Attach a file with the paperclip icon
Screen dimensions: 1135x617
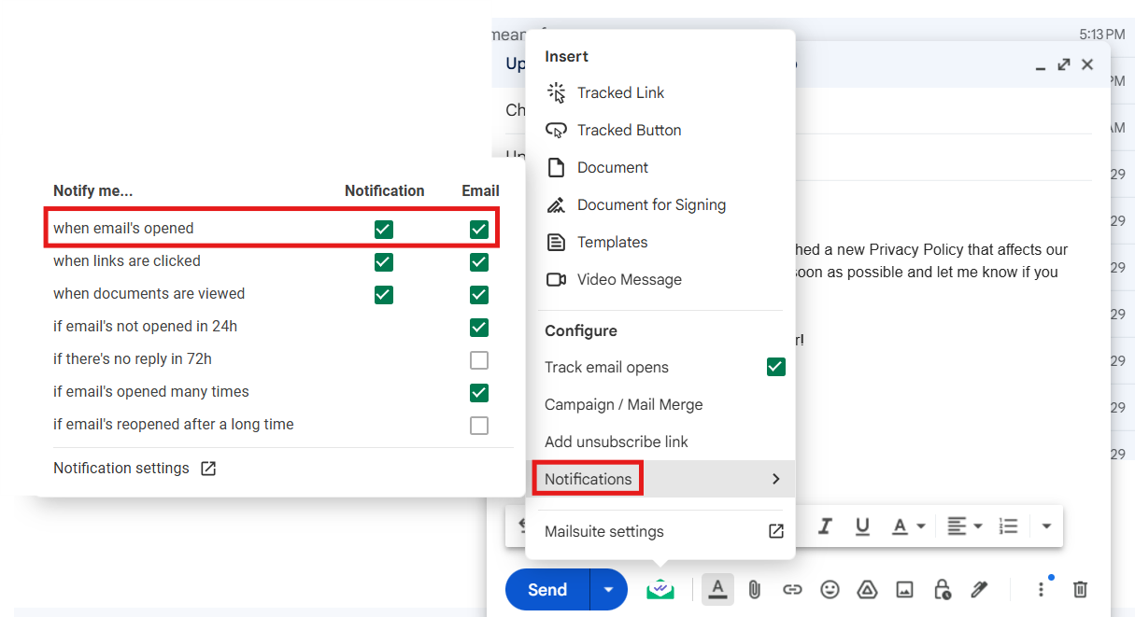coord(755,589)
